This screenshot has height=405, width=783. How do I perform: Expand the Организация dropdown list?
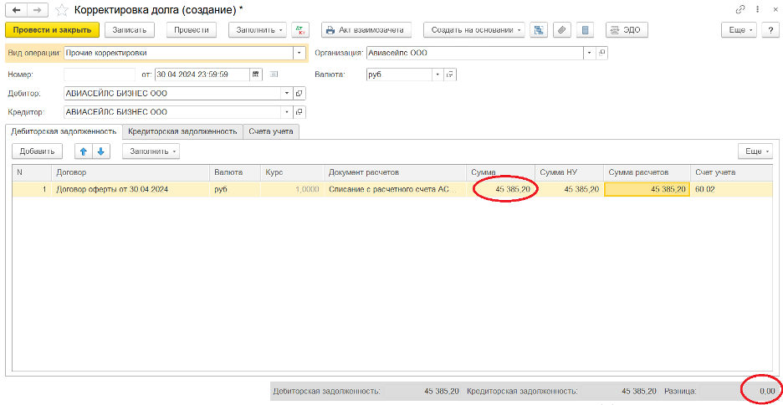(590, 53)
